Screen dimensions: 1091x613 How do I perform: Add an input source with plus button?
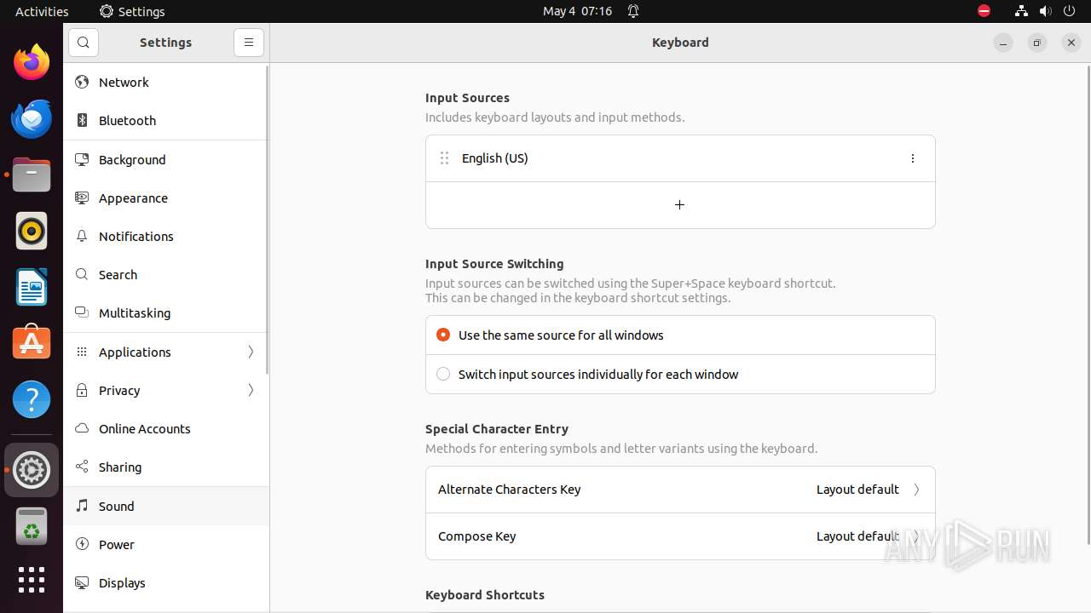point(680,205)
